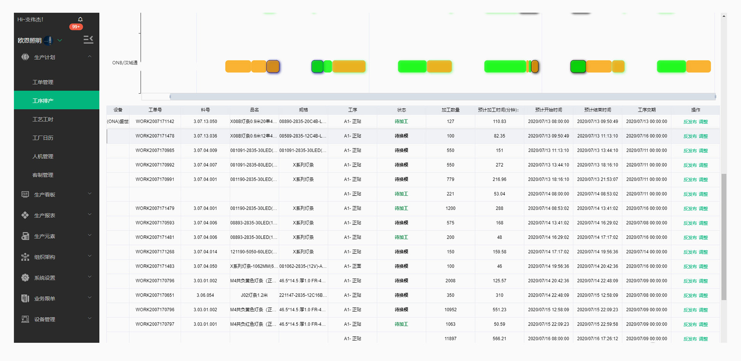Open the notification bell icon
This screenshot has height=361, width=741.
point(80,19)
